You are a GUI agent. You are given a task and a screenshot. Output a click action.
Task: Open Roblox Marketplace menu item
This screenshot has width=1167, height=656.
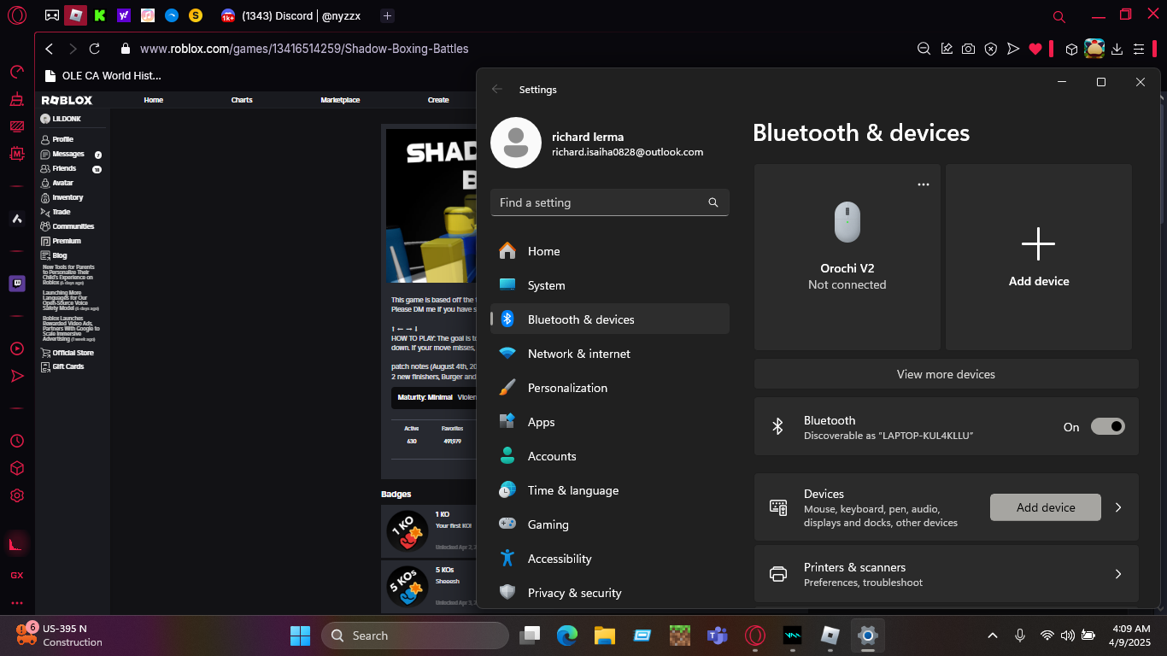340,100
